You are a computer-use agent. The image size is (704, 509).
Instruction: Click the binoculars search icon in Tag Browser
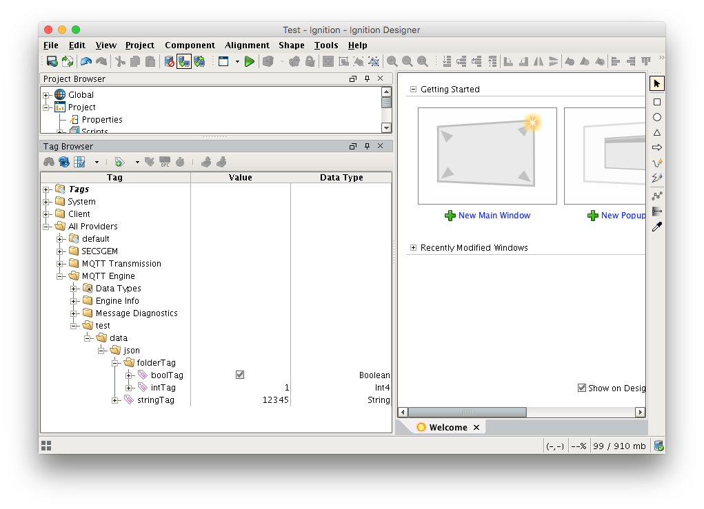[x=49, y=162]
